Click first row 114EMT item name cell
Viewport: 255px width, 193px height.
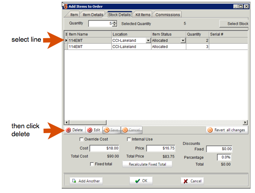[x=90, y=40]
